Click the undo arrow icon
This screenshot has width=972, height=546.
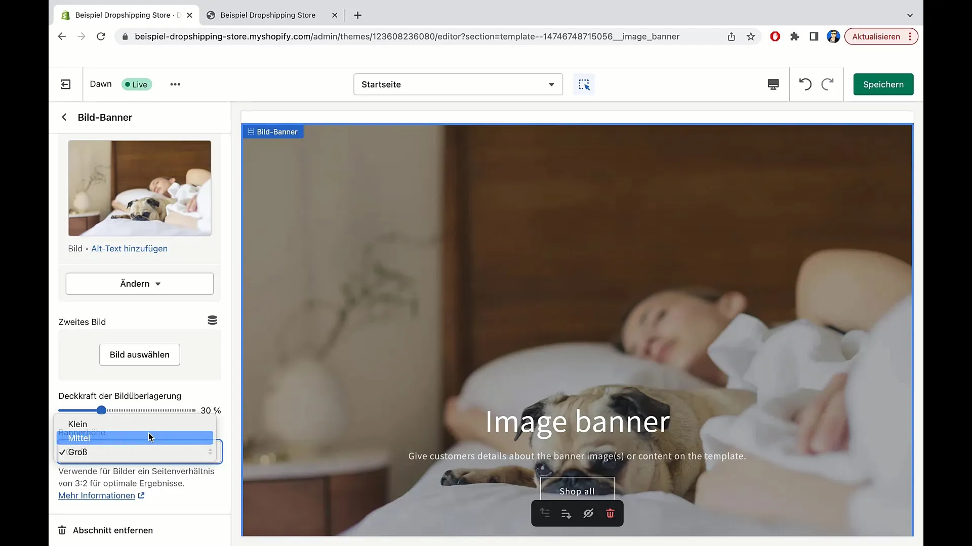pyautogui.click(x=805, y=84)
